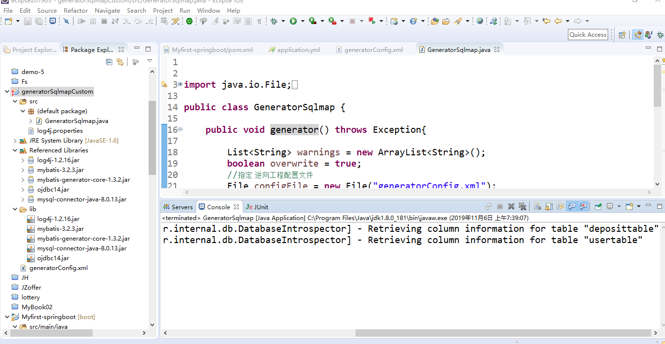Viewport: 665px width, 344px height.
Task: Click the Save icon in toolbar
Action: 27,21
